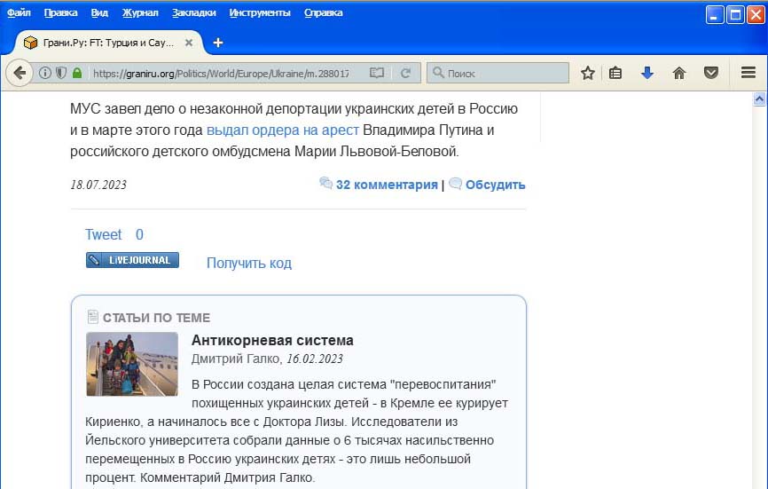The height and width of the screenshot is (489, 768).
Task: Click the Tweet share link
Action: [x=104, y=234]
